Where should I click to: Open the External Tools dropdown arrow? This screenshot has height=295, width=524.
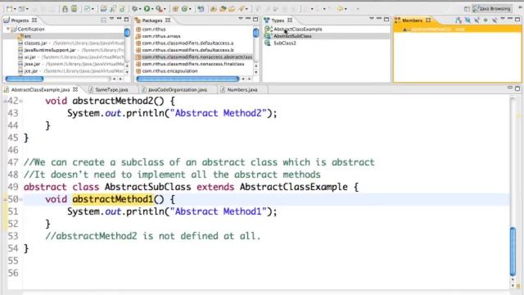point(165,9)
